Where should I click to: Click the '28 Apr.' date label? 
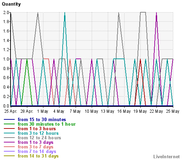click(27, 111)
